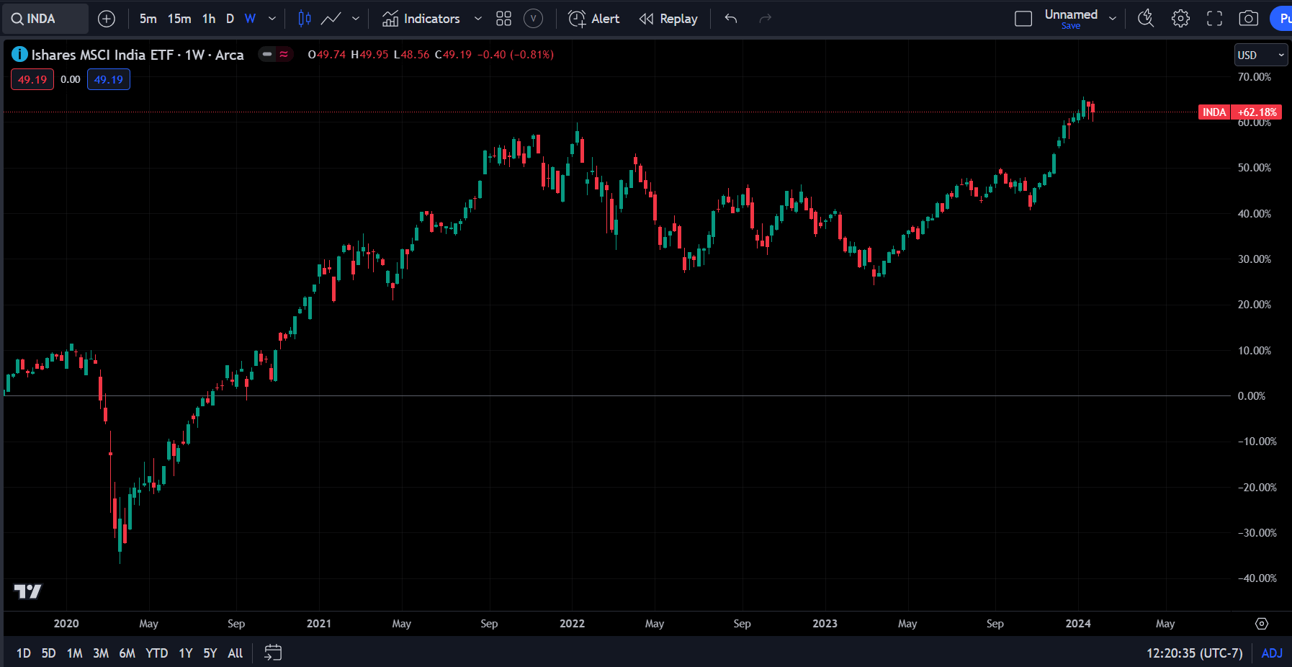Switch to the 15m timeframe
The width and height of the screenshot is (1292, 667).
coord(179,19)
